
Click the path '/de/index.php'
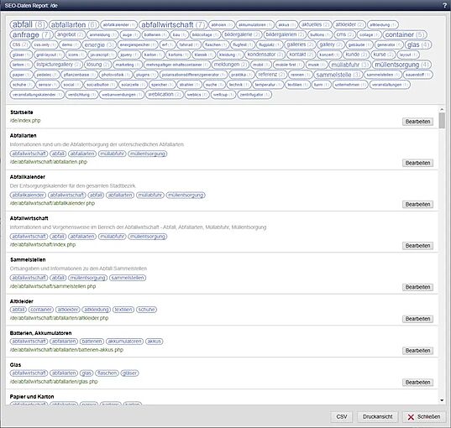25,121
